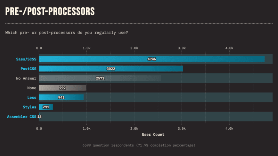Click the Stylus label link
Viewport: 278px width, 156px height.
tap(30, 107)
